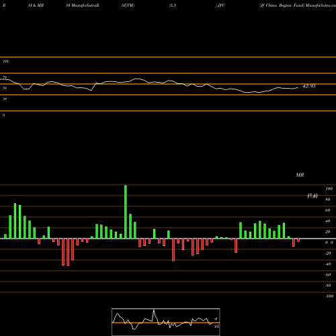Click the 80 label on the MR axis

[x=327, y=200]
